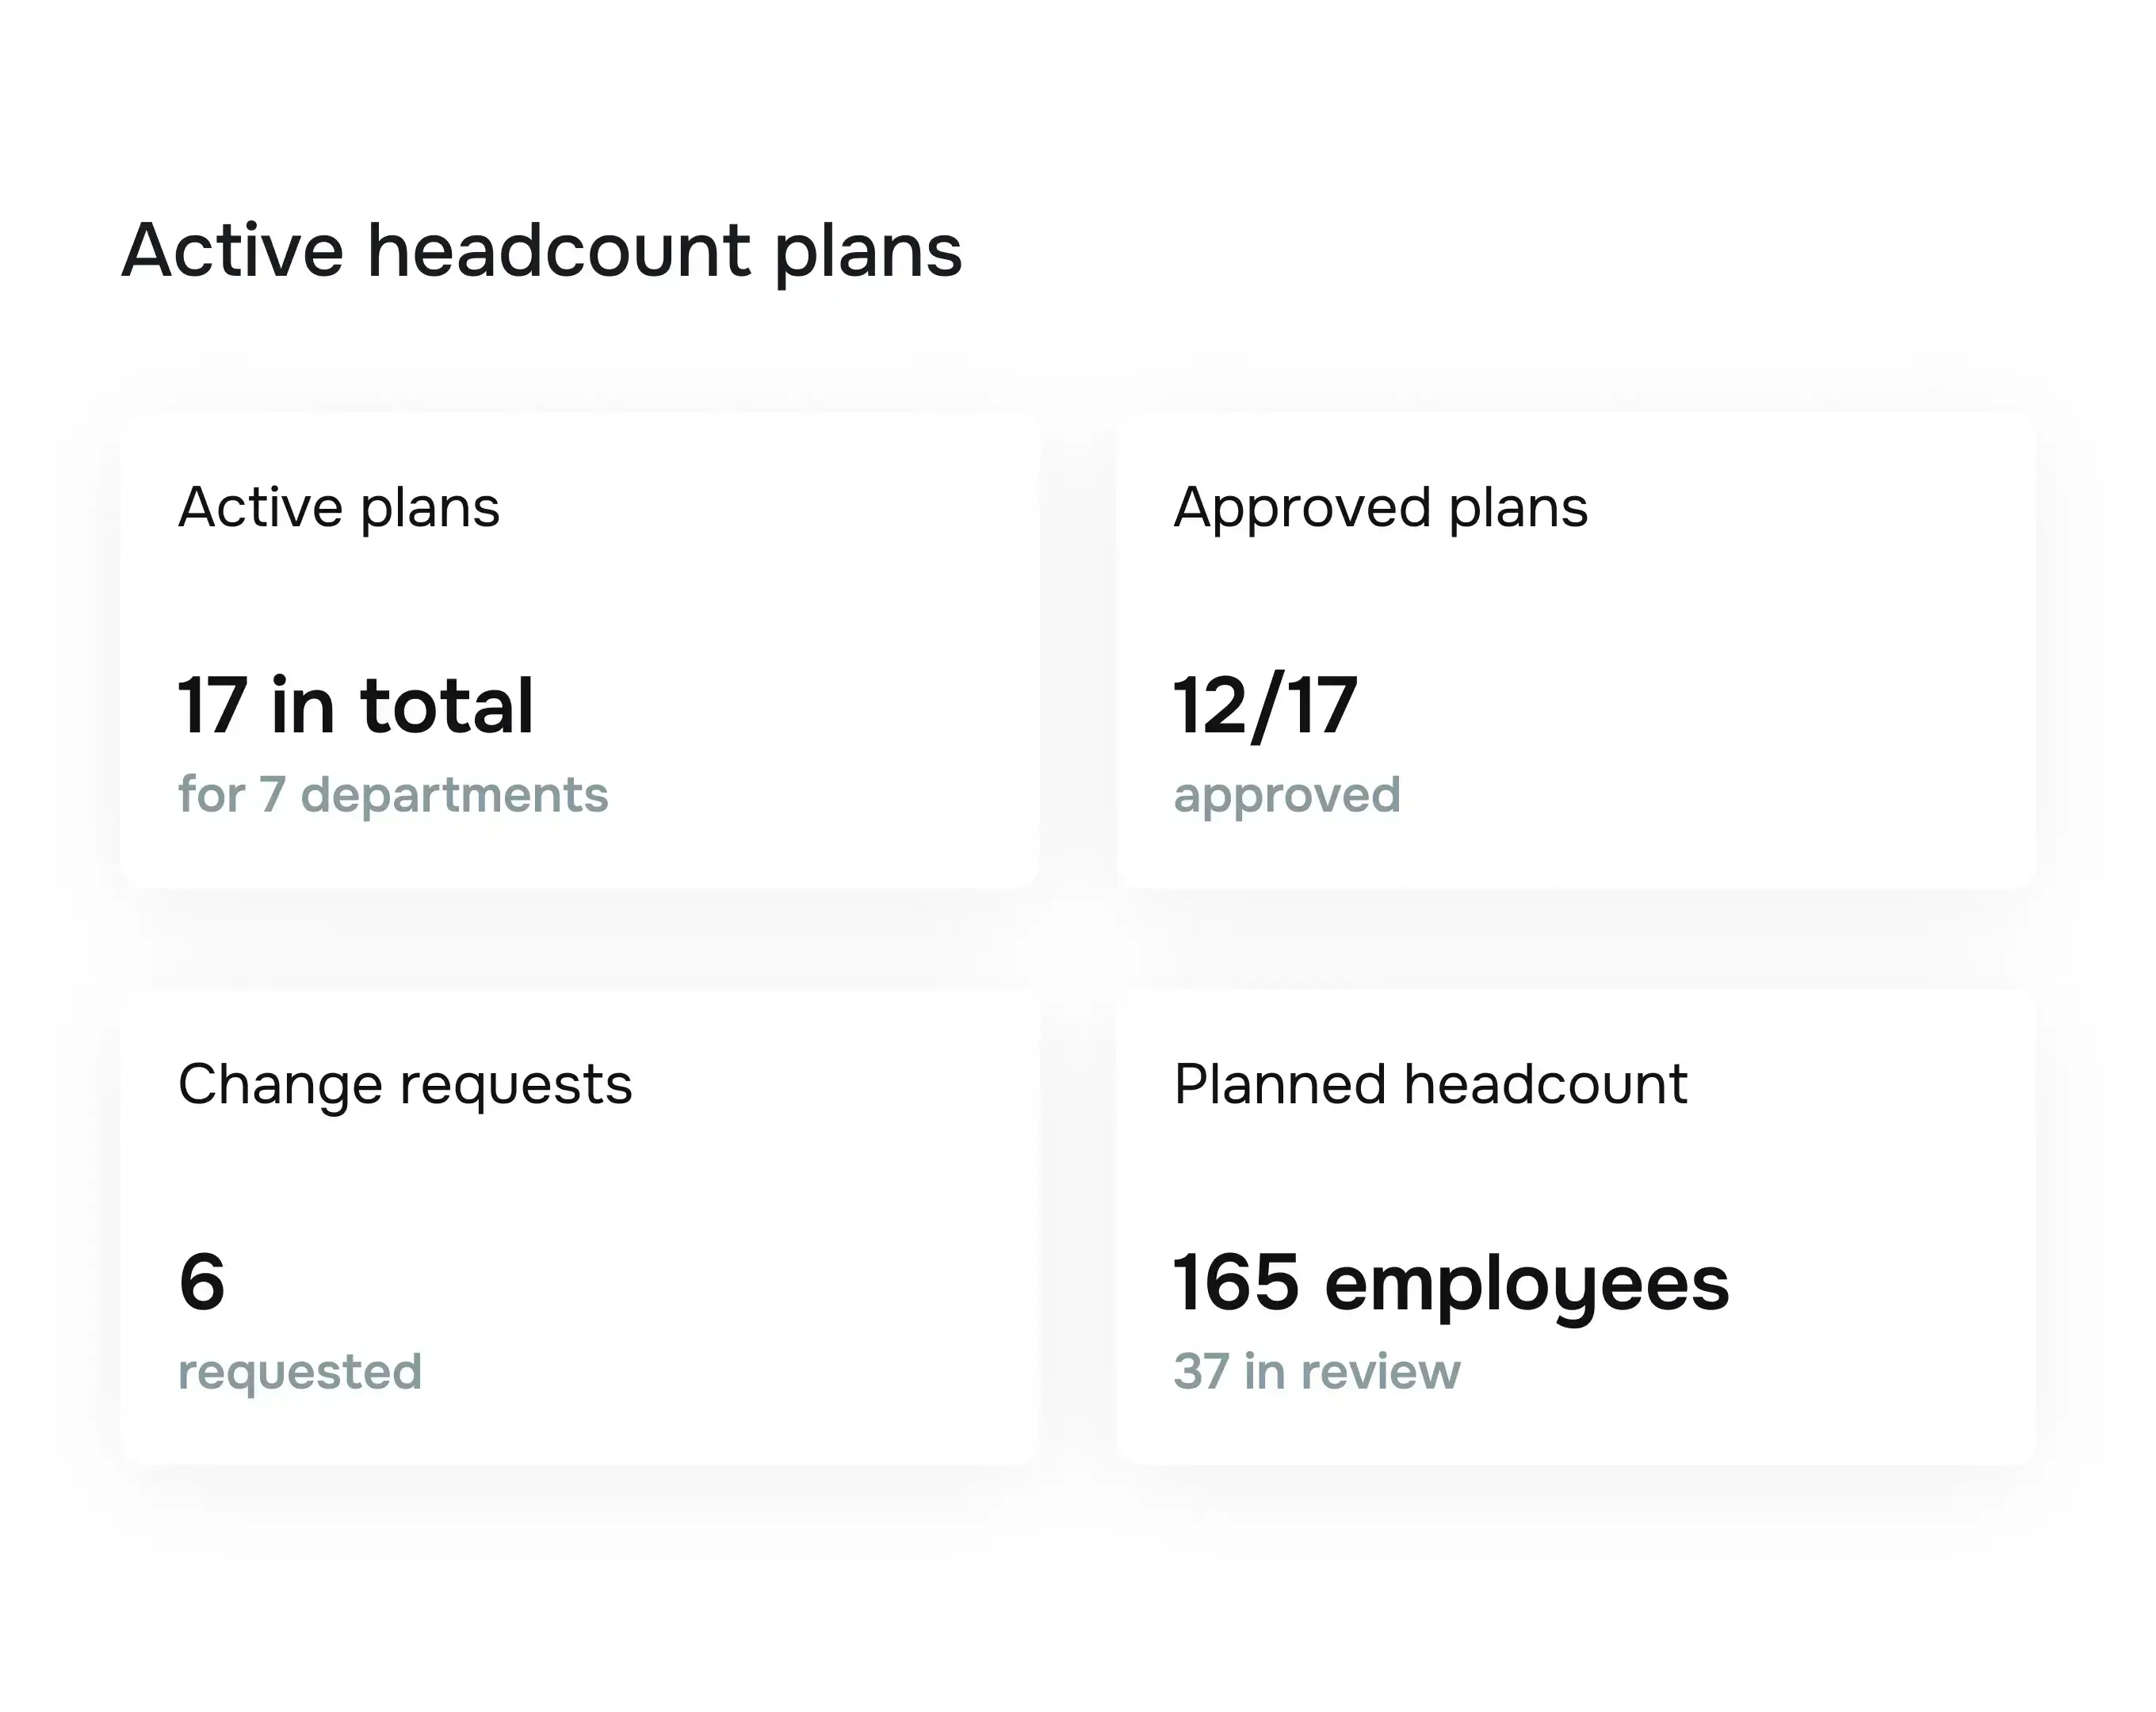The width and height of the screenshot is (2156, 1712).
Task: Click the approved label under 12/17
Action: [1286, 795]
